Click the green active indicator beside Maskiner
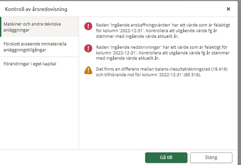This screenshot has width=241, height=165. pos(1,27)
